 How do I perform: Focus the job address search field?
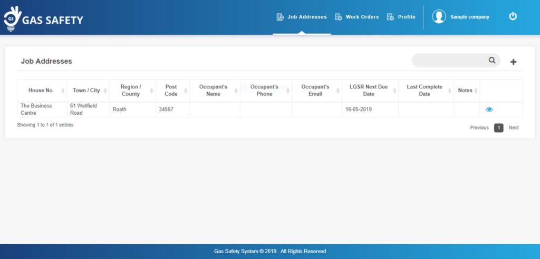449,61
